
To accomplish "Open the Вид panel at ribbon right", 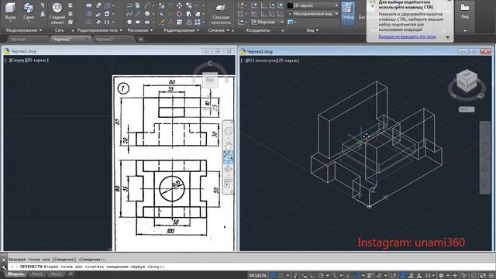I will coord(465,11).
